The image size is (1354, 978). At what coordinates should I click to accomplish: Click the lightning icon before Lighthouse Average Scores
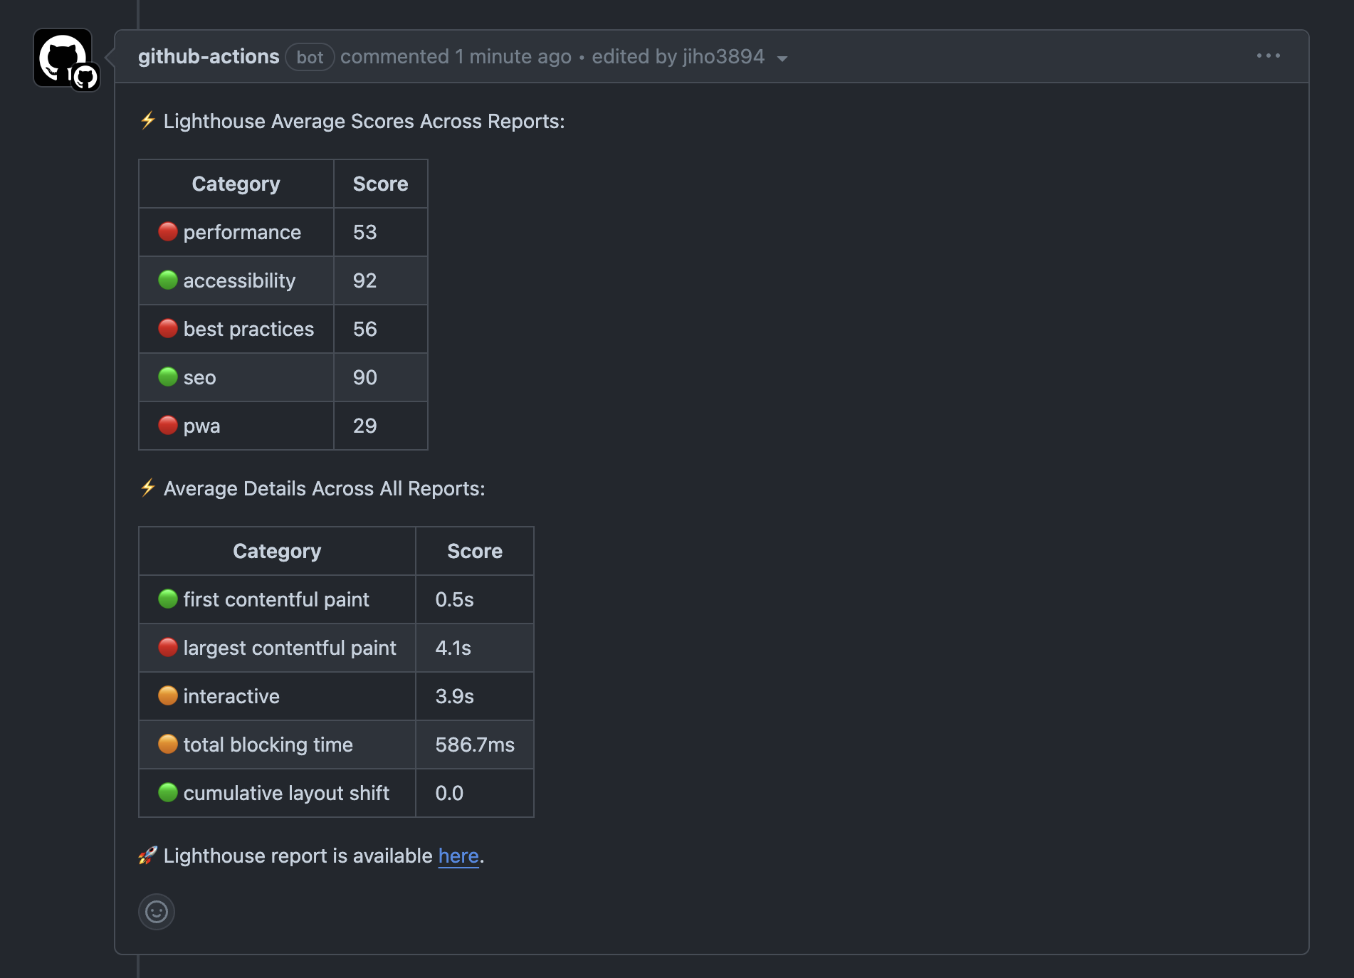[x=148, y=120]
